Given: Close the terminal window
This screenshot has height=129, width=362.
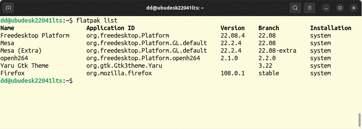Looking at the screenshot, I should (x=354, y=8).
